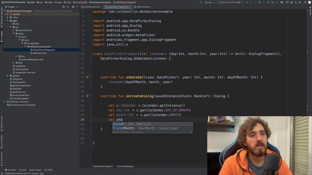Choose the 'yearMonth' autocomplete suggestion
This screenshot has width=312, height=175.
point(153,128)
